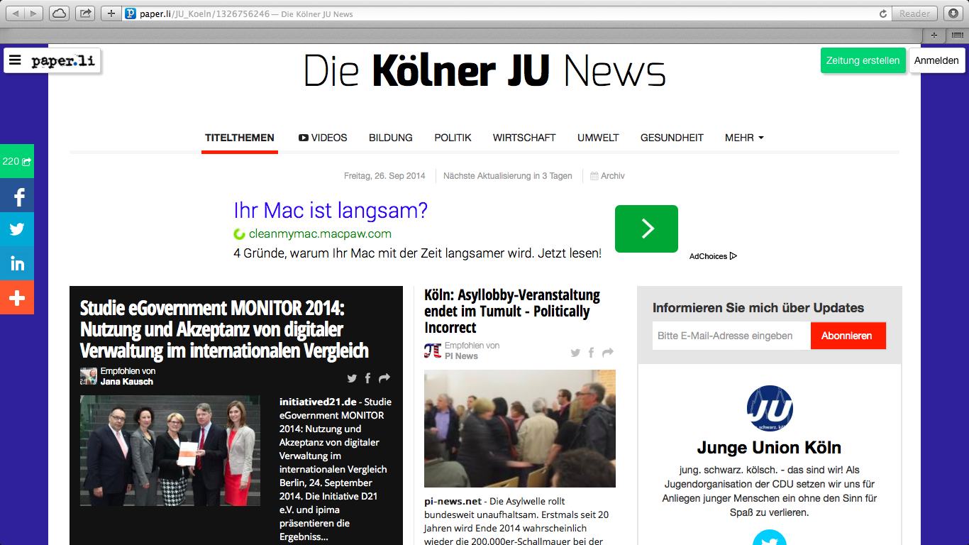This screenshot has height=545, width=969.
Task: Forward the eGovernment MONITOR article
Action: point(384,378)
